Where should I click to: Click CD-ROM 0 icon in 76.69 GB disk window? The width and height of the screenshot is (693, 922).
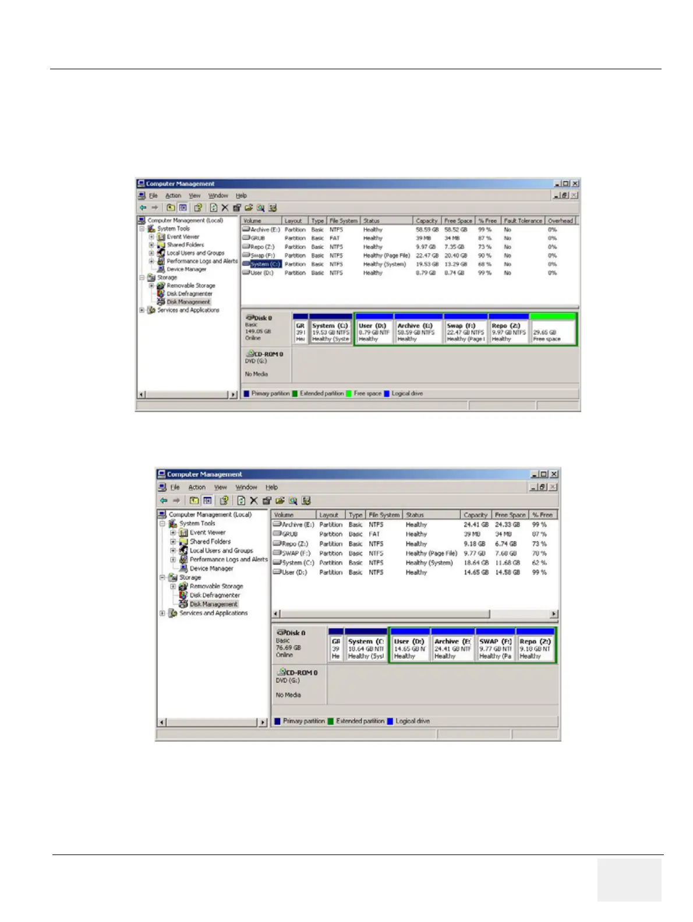[281, 672]
